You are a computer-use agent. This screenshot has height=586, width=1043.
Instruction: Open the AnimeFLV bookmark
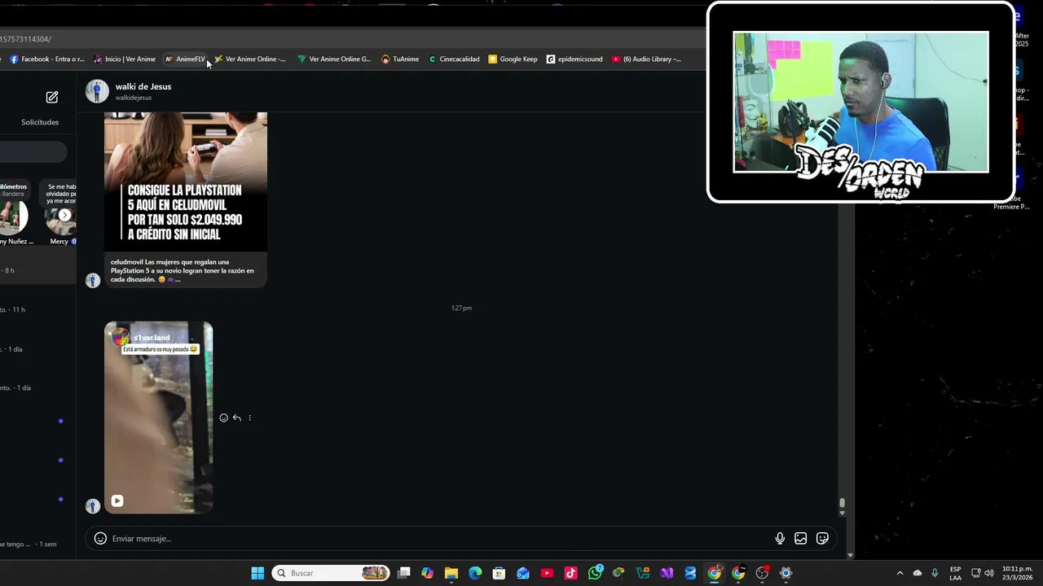coord(185,59)
